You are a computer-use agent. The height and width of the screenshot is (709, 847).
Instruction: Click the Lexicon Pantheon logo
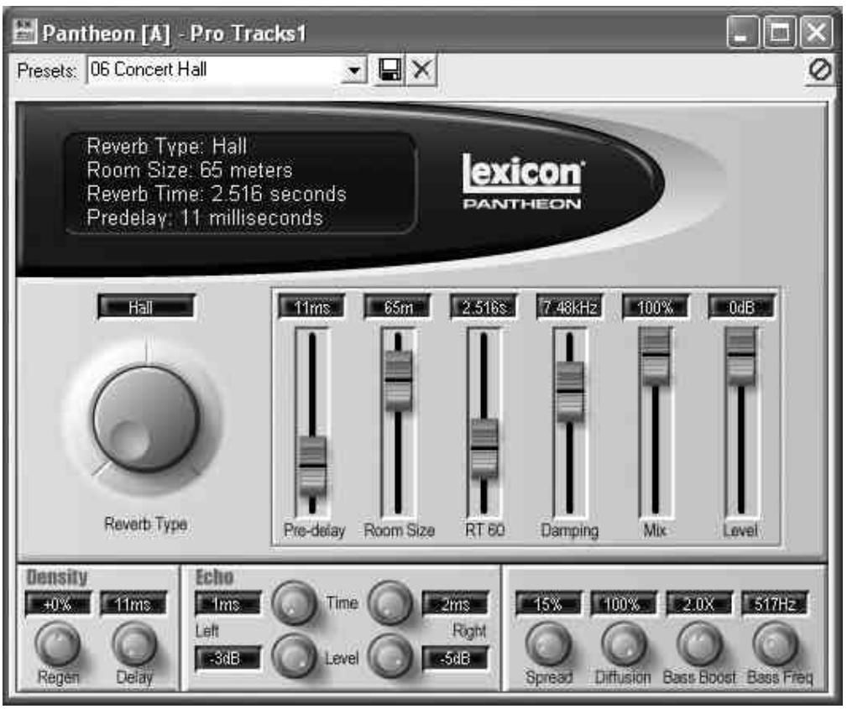[x=522, y=181]
